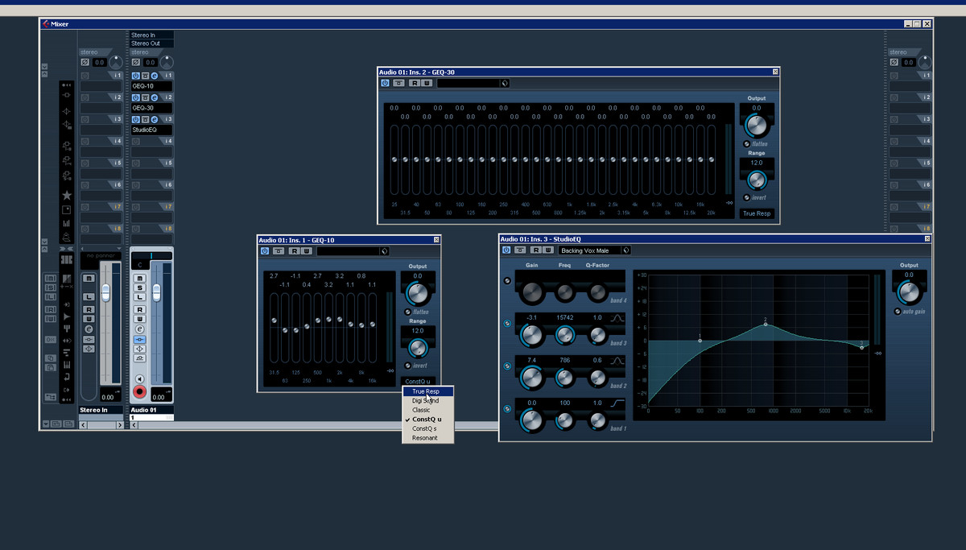966x550 pixels.
Task: Open StudioEQ preset menu Backing Vox Male
Action: (590, 250)
